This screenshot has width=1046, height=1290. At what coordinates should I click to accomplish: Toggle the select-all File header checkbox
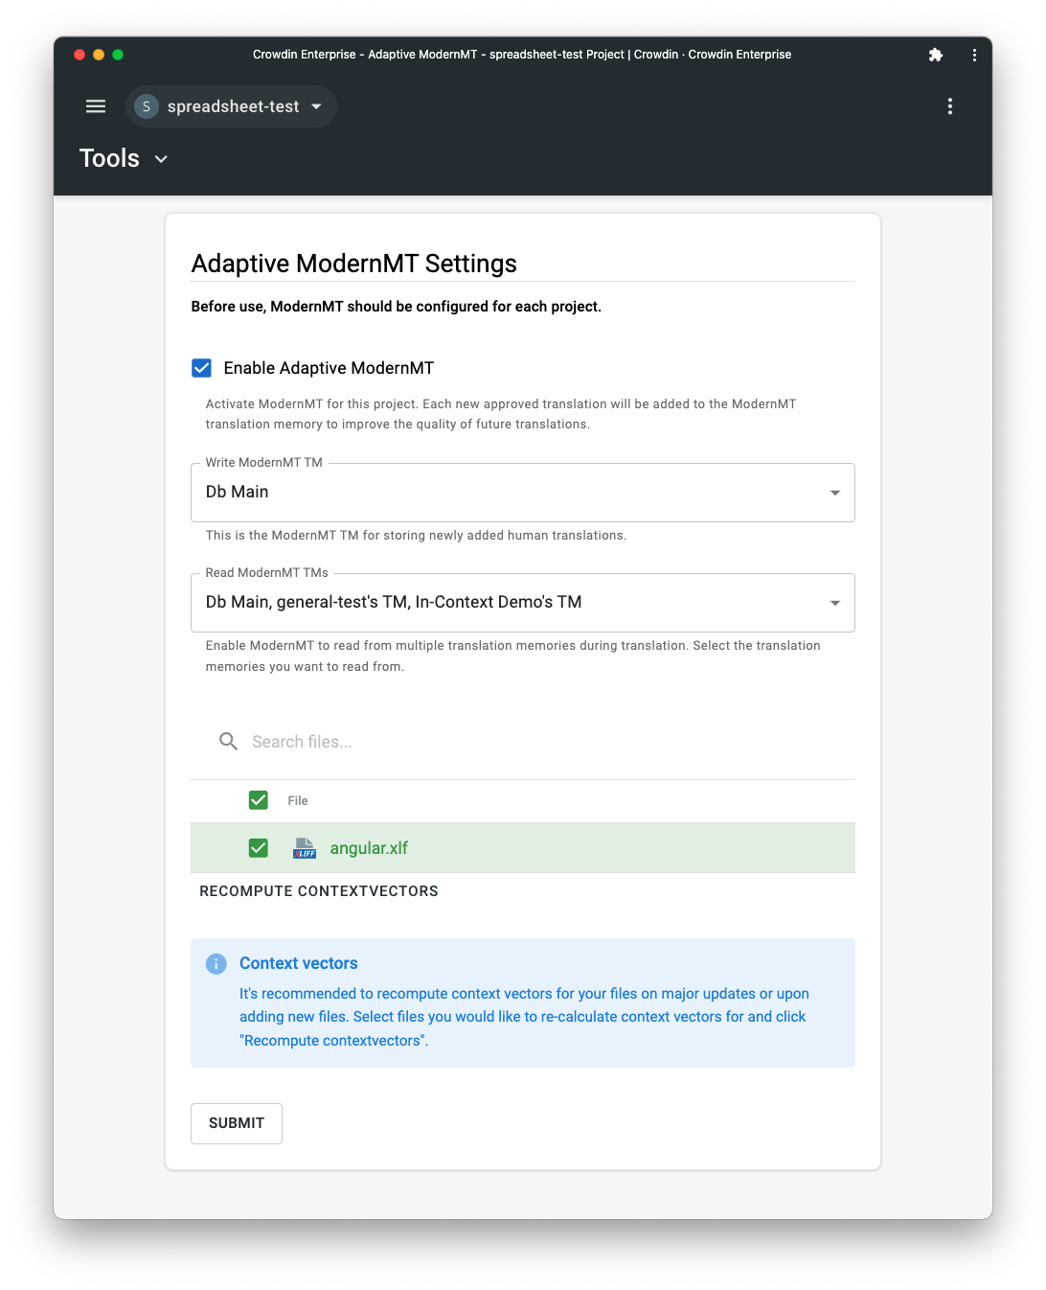point(259,800)
